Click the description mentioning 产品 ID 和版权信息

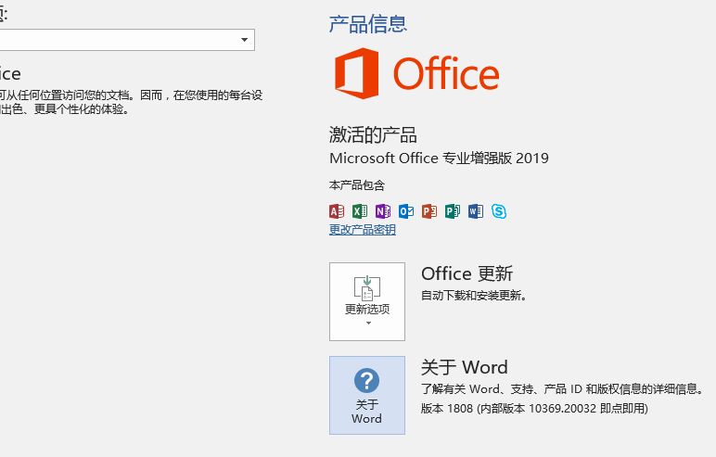click(562, 389)
